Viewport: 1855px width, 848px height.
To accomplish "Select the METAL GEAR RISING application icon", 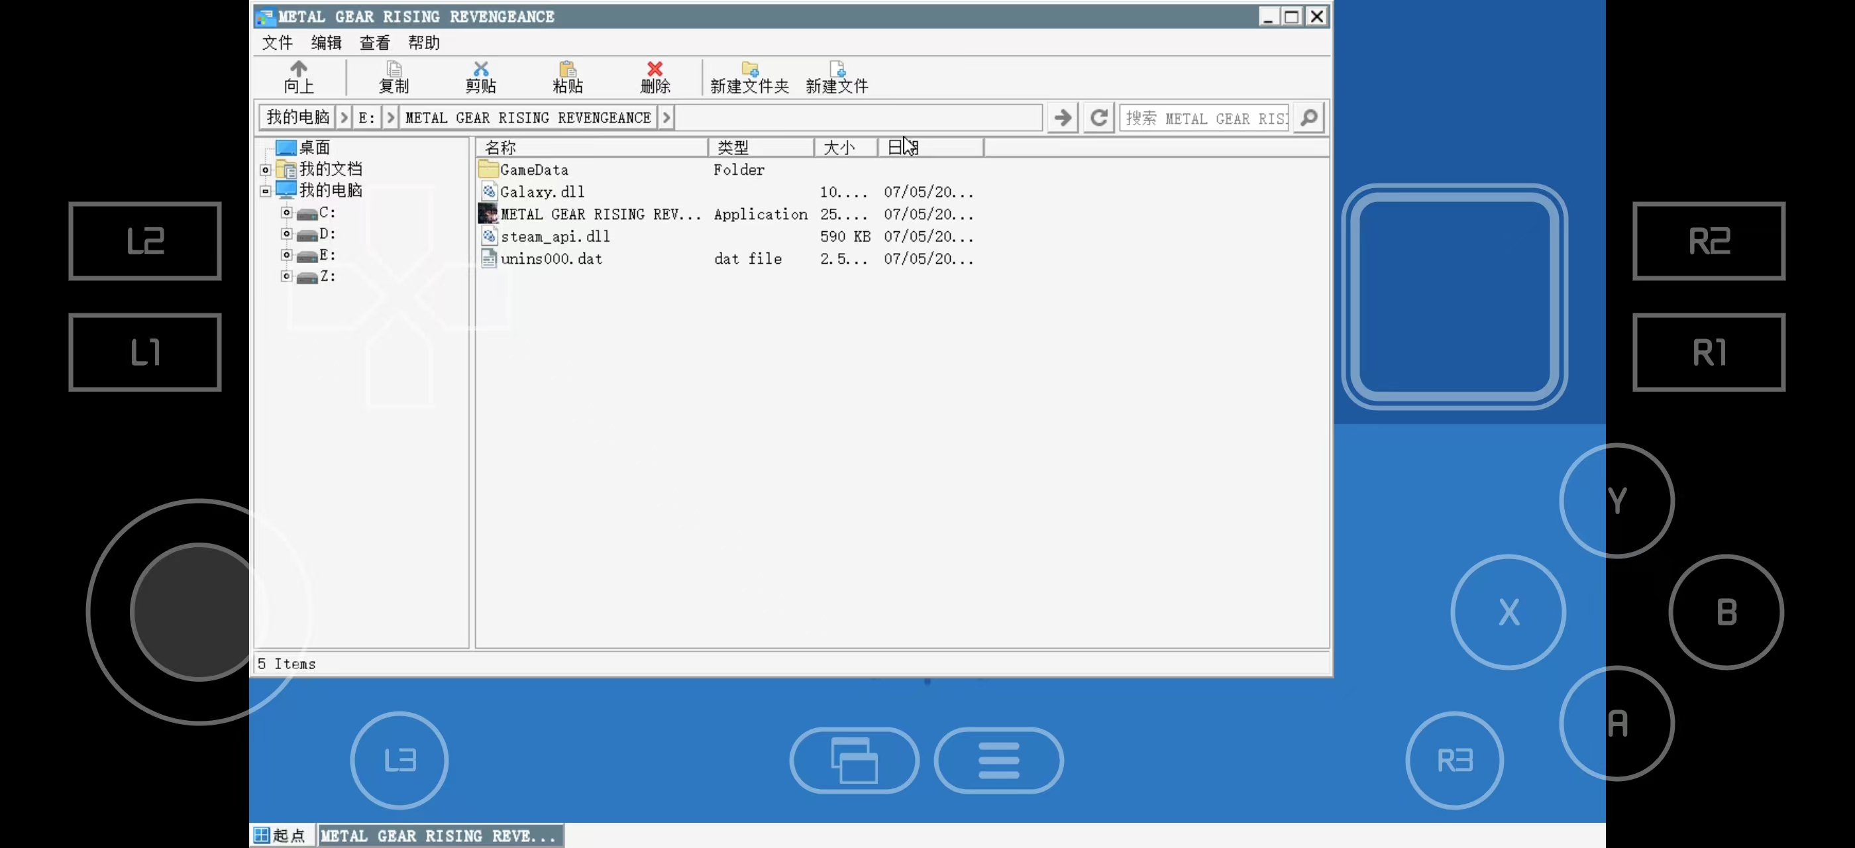I will pos(488,214).
